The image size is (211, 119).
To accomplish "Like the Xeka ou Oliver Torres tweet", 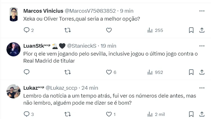I will point(109,30).
